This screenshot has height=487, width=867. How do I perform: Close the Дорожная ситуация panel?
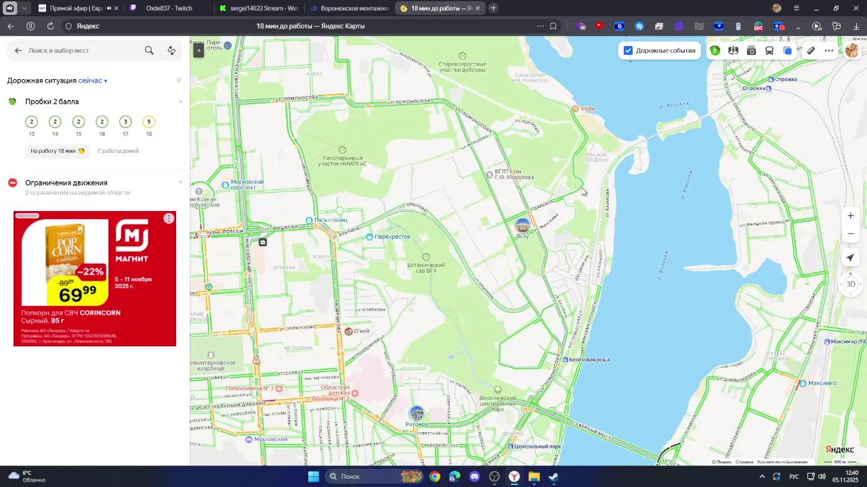179,80
